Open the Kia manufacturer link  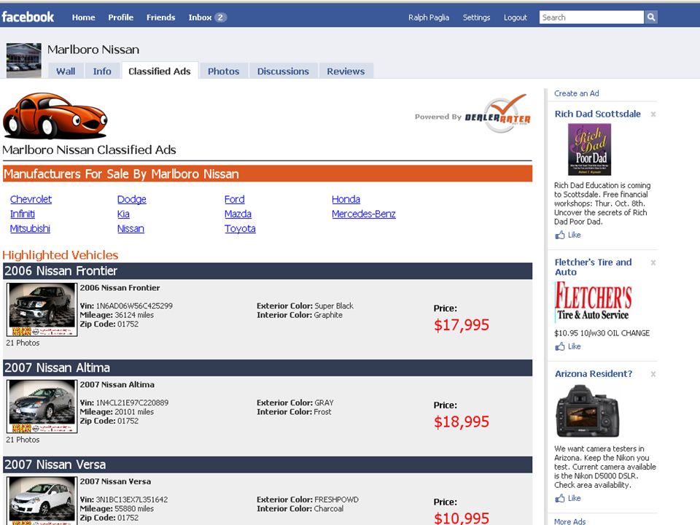click(x=123, y=214)
